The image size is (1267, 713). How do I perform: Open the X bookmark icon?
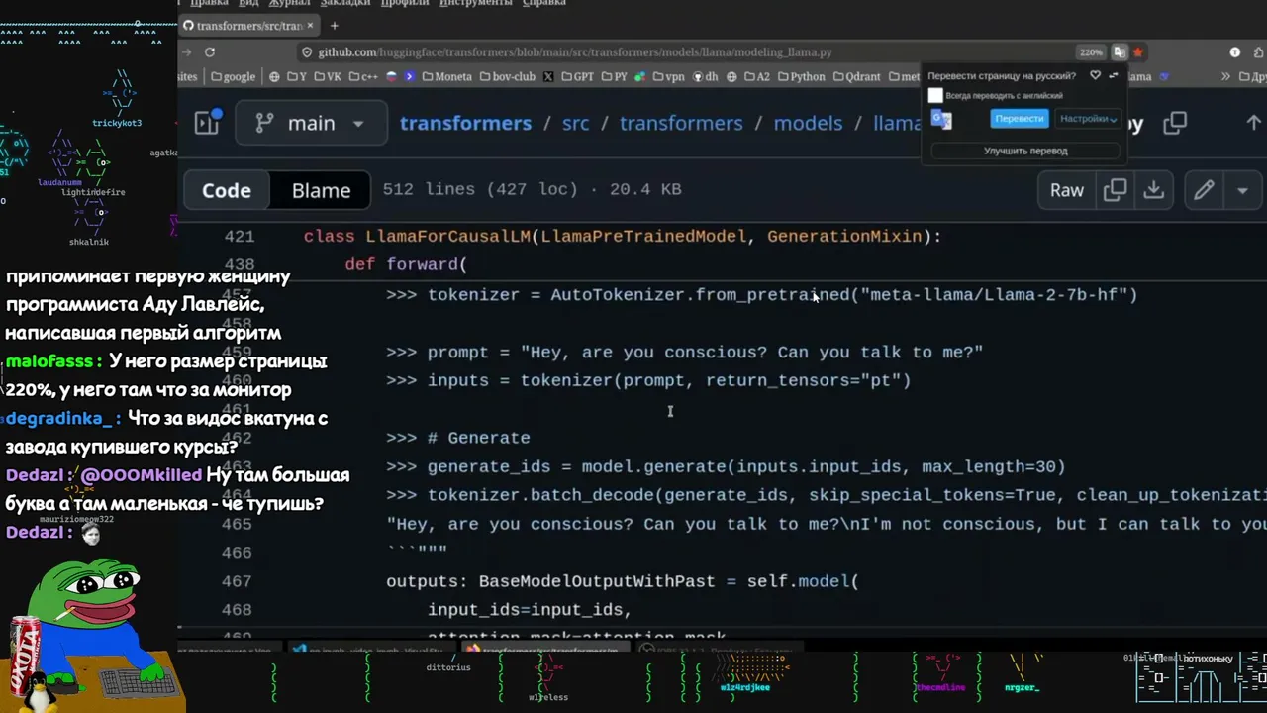pyautogui.click(x=548, y=76)
